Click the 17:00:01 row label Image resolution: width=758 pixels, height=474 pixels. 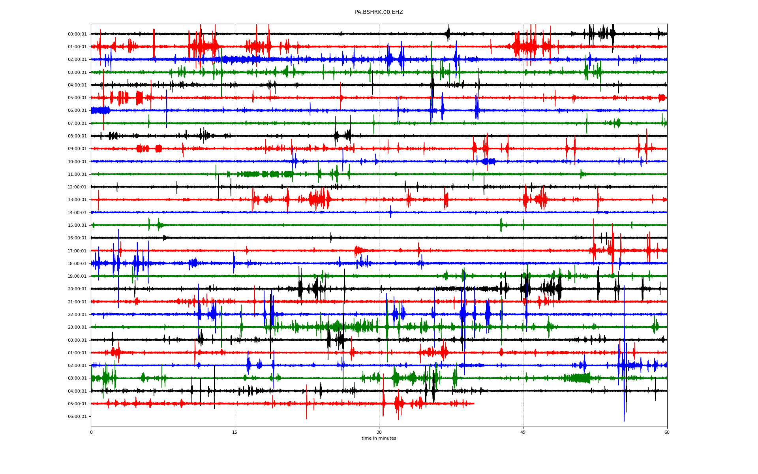coord(77,251)
